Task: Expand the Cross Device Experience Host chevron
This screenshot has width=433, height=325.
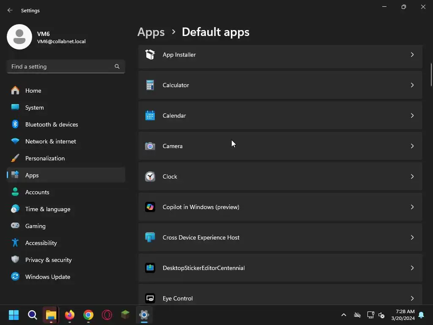Action: click(x=412, y=237)
